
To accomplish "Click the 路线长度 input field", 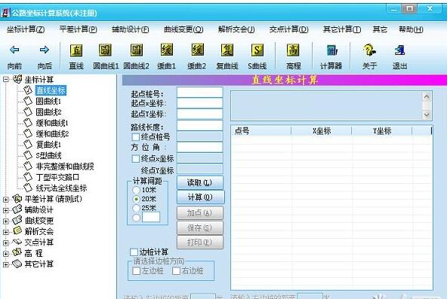I will click(199, 125).
